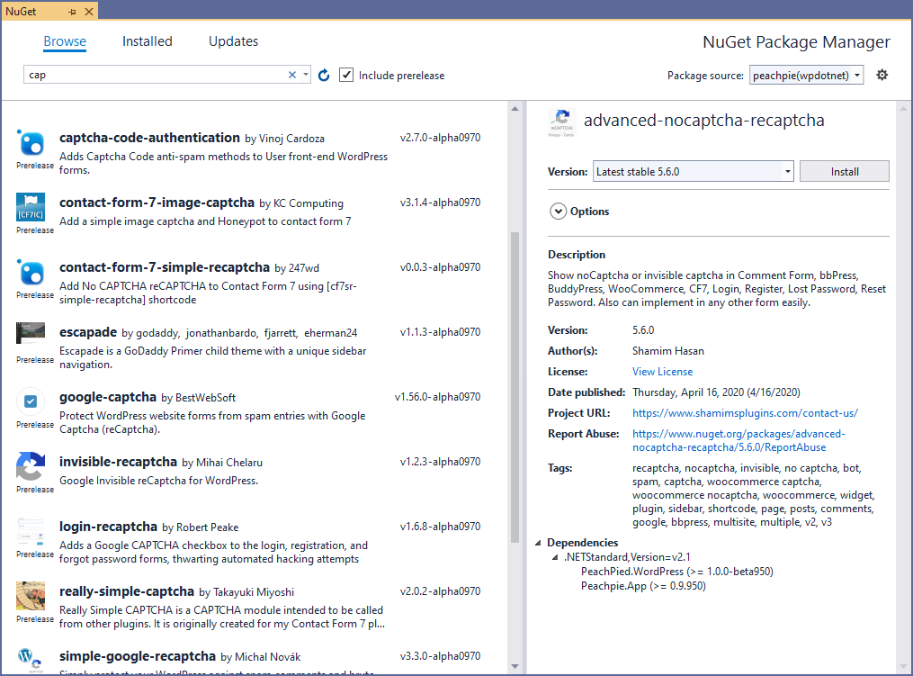Open the shamimsplugins.com Project URL link

(745, 412)
